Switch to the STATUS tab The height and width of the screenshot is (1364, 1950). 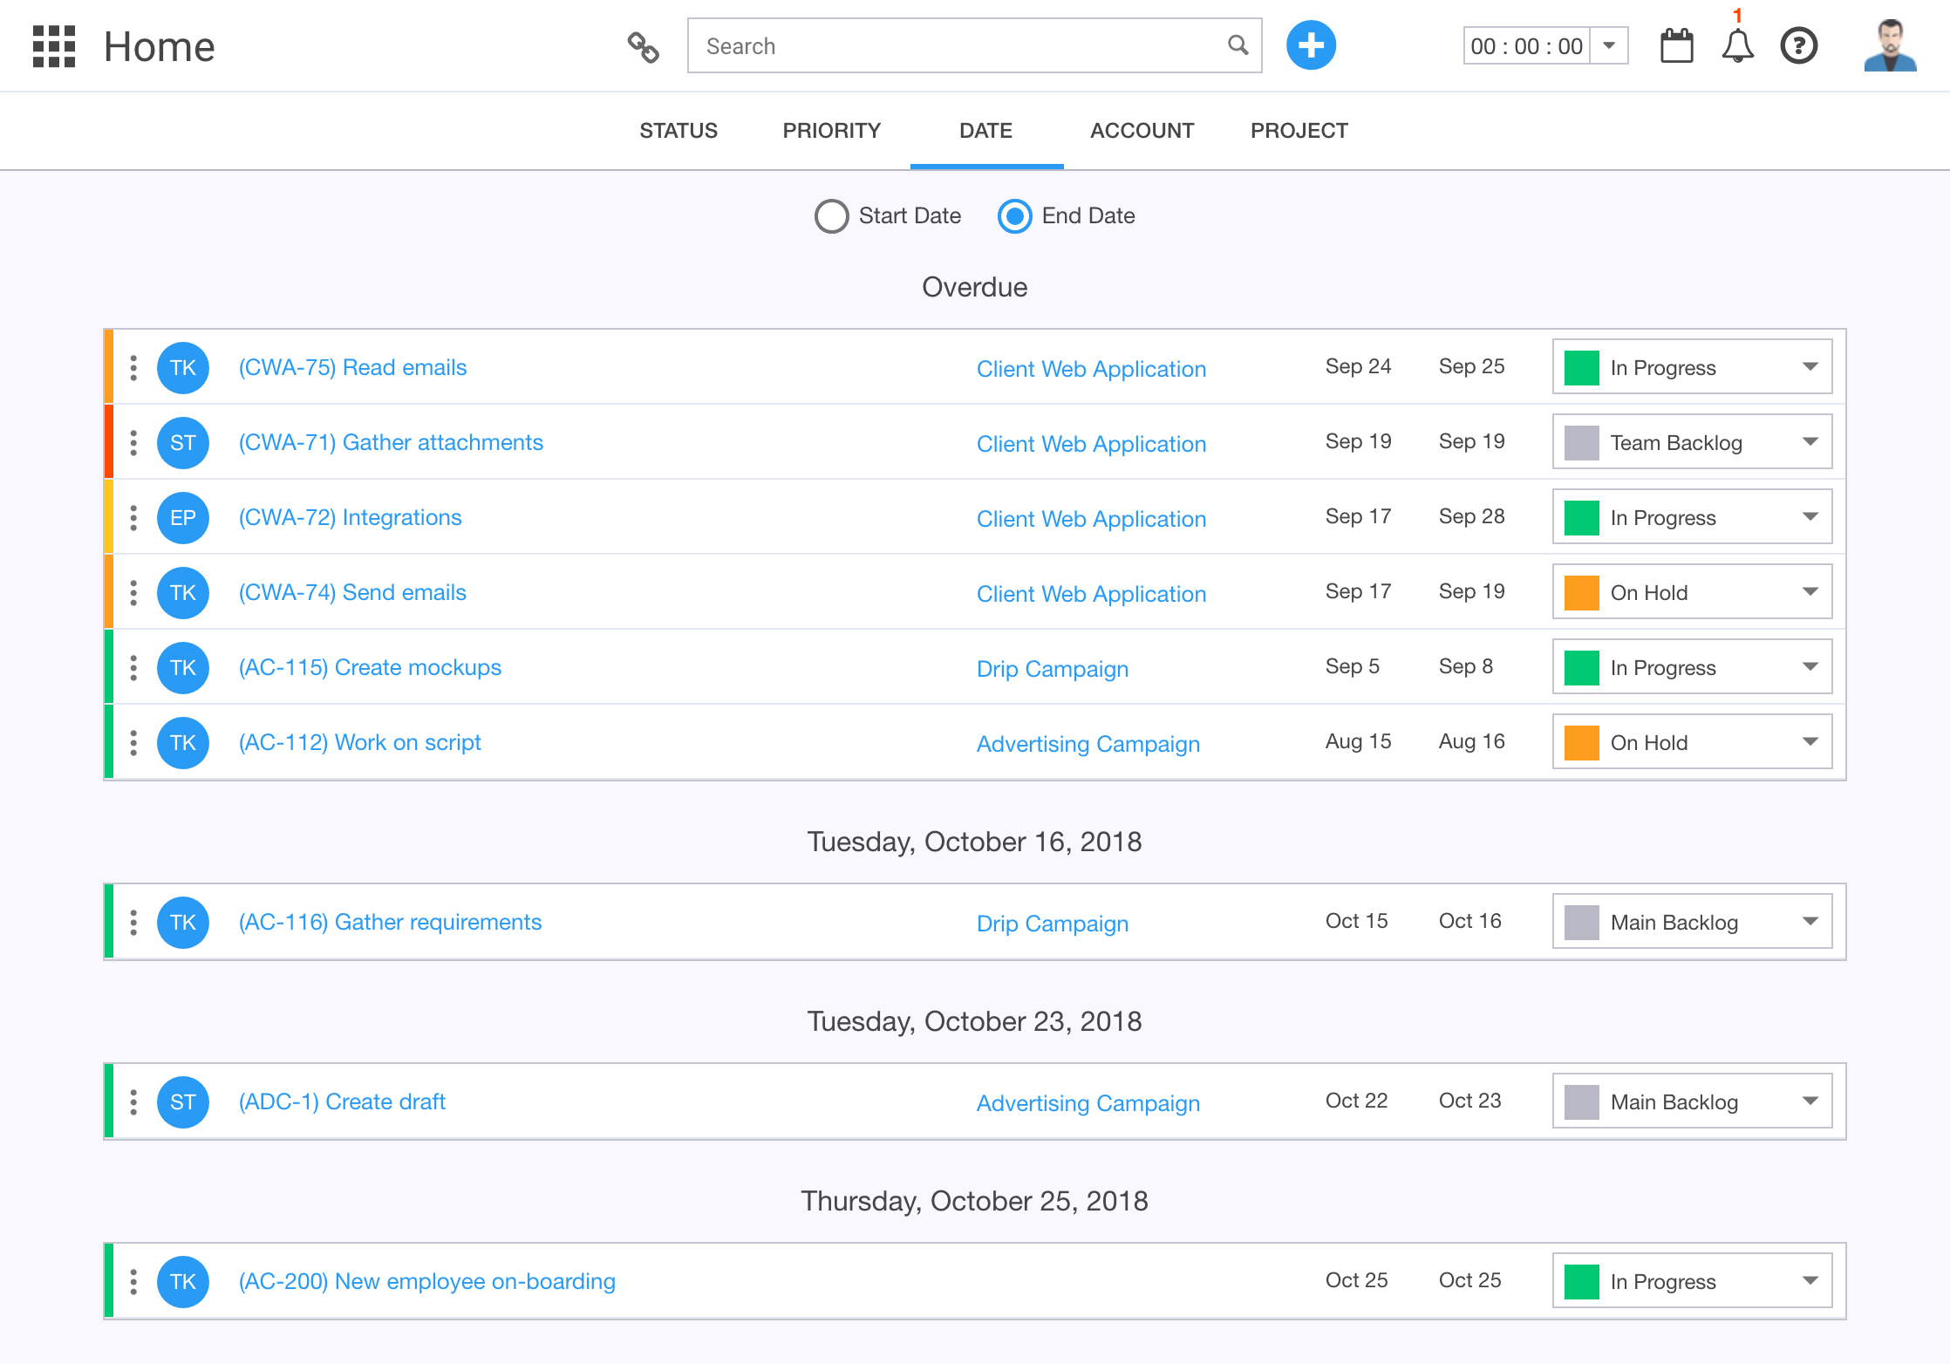[x=678, y=131]
